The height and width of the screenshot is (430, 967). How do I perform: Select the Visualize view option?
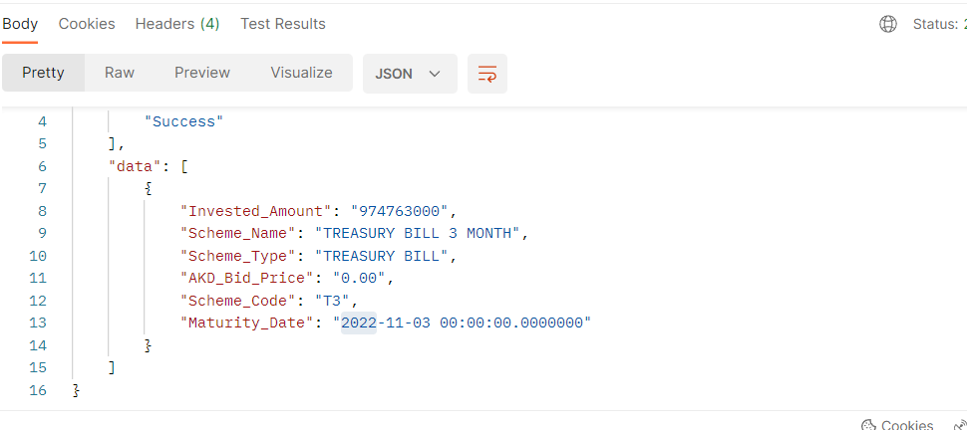(x=301, y=73)
